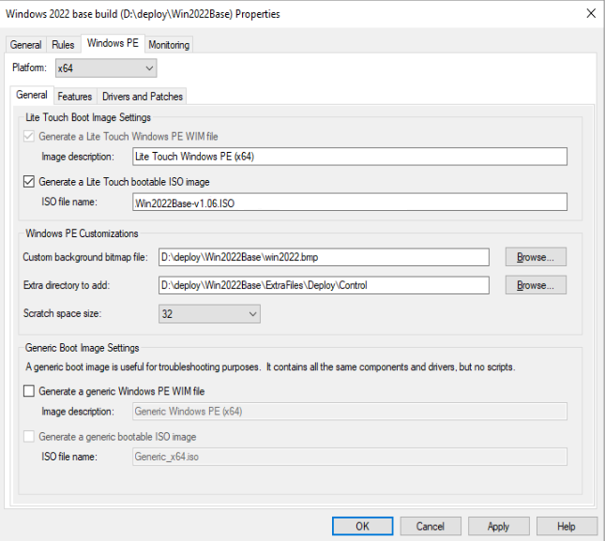Switch to the Features sub-tab
The image size is (605, 541).
[x=75, y=97]
